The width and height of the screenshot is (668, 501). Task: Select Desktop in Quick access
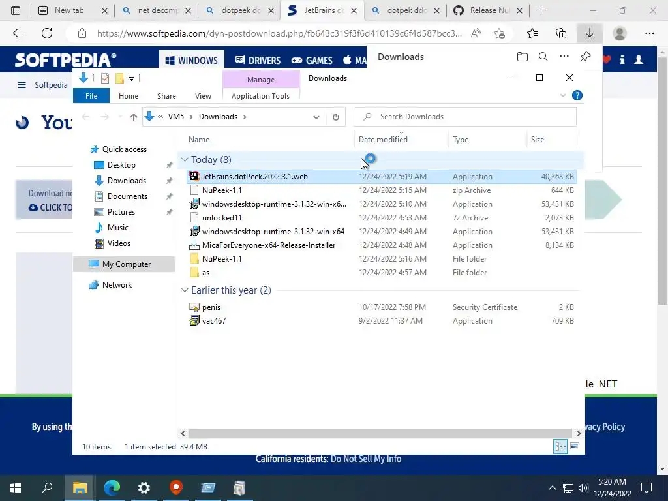point(121,165)
